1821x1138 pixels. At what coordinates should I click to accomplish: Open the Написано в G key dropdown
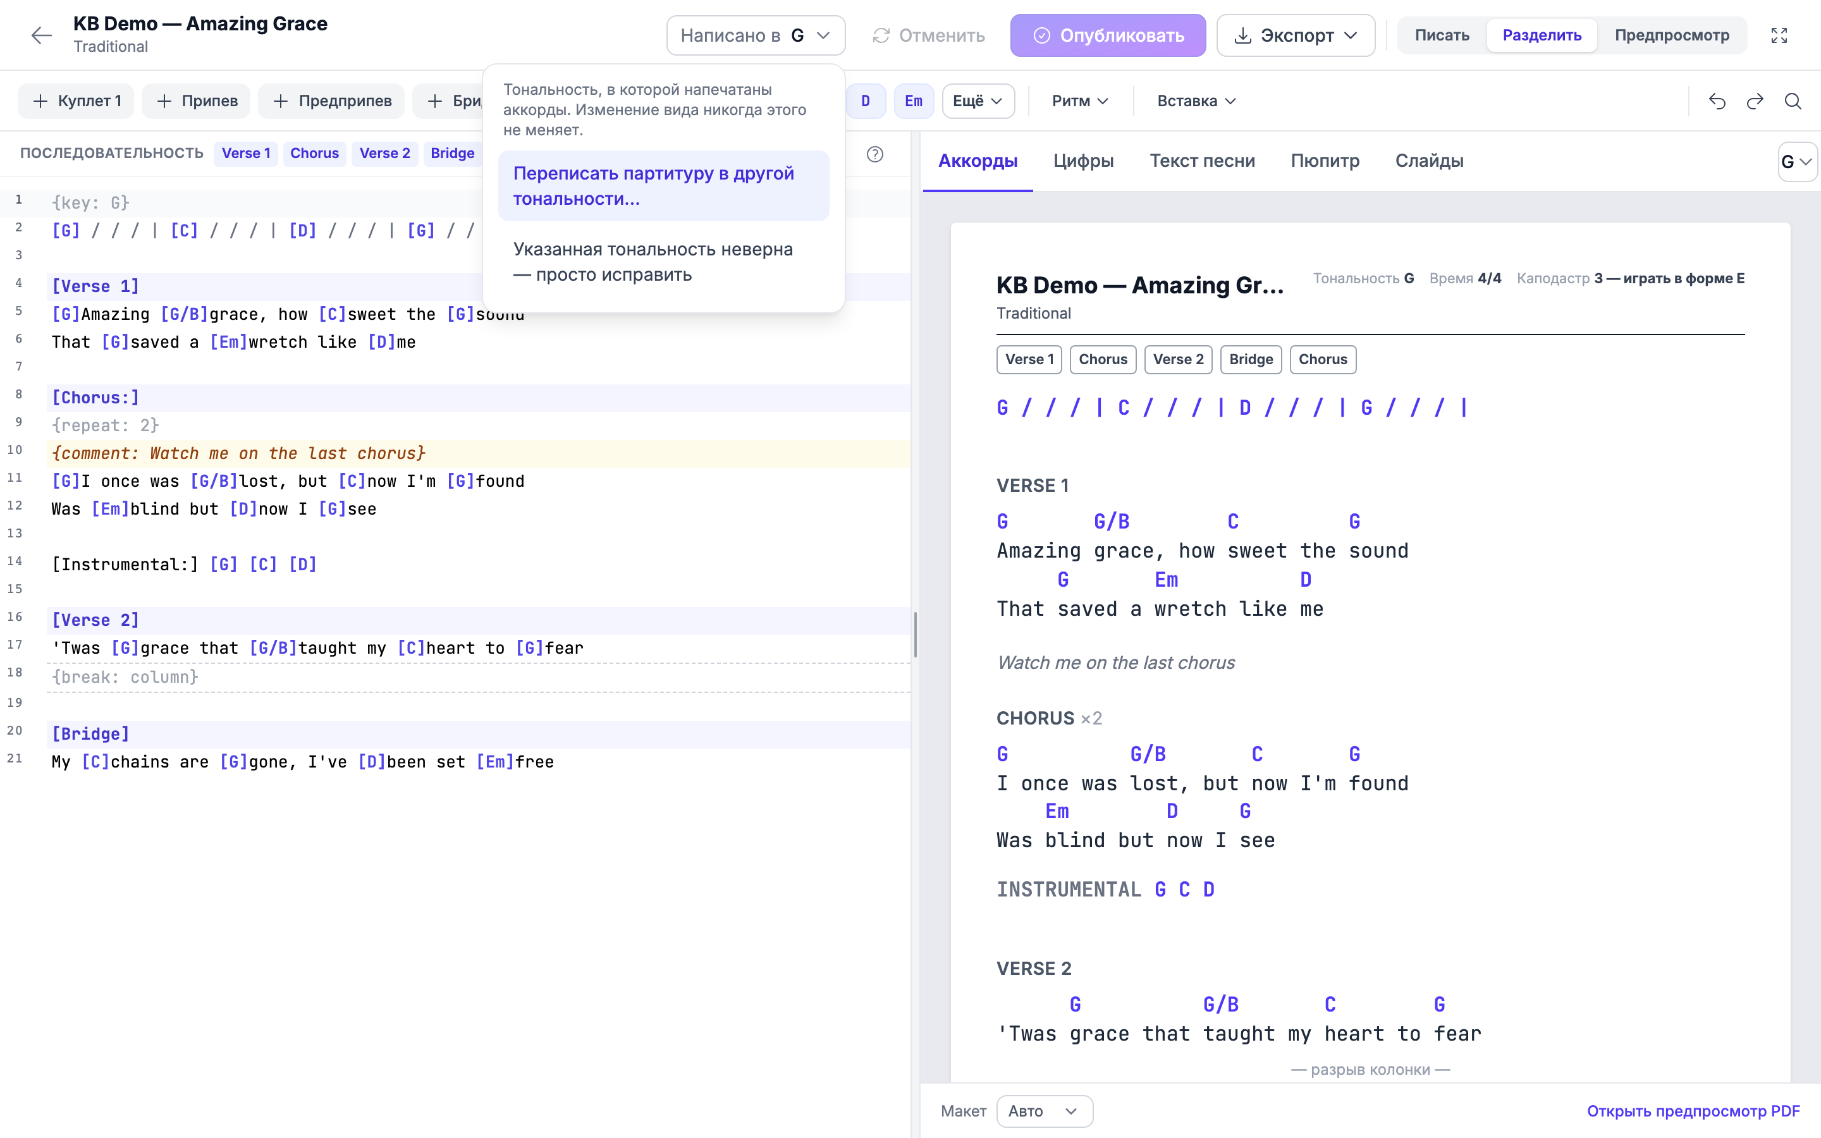click(x=756, y=35)
